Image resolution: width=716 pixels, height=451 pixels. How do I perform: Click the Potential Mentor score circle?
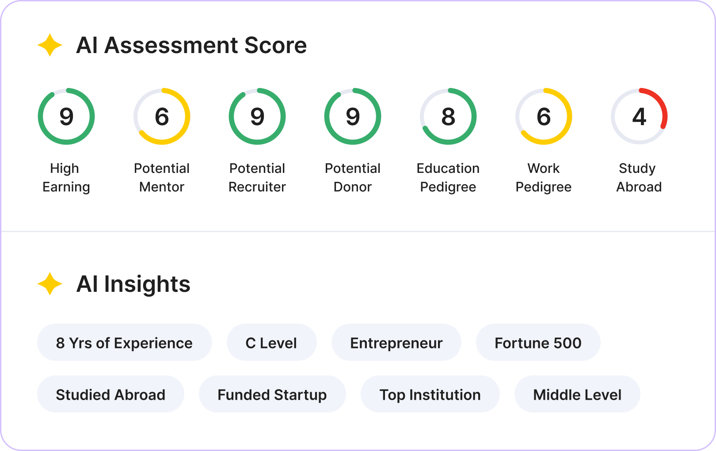(162, 116)
